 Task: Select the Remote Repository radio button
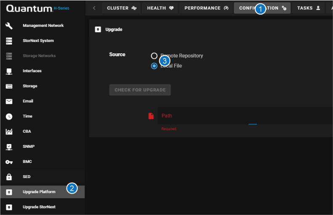pyautogui.click(x=154, y=56)
